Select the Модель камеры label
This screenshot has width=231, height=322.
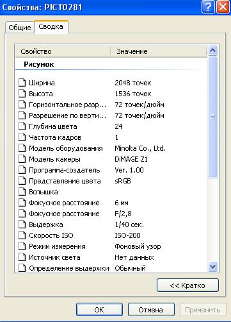[54, 159]
